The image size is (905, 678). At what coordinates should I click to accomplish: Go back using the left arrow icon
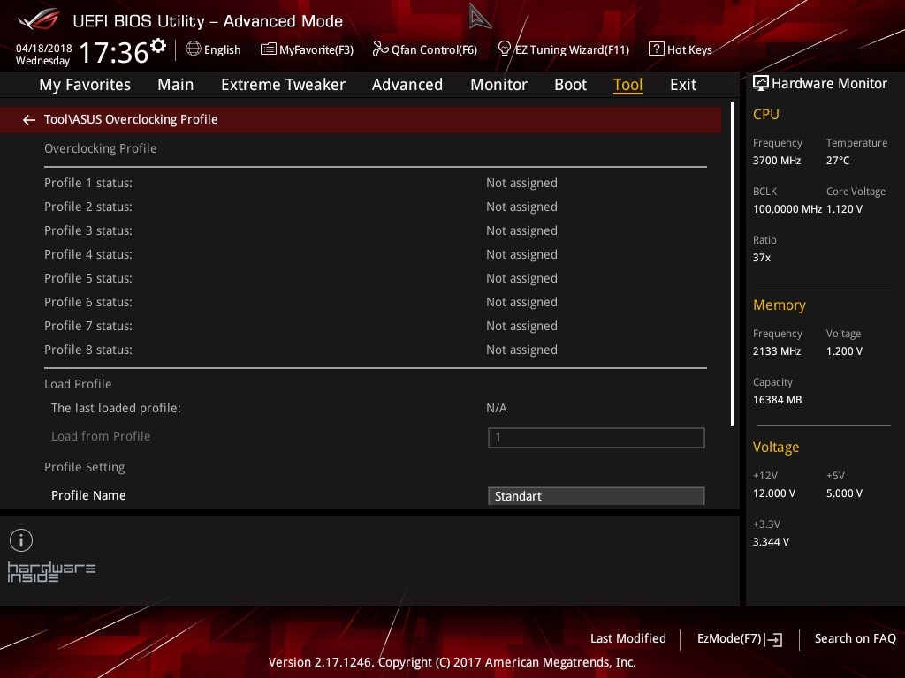[29, 120]
